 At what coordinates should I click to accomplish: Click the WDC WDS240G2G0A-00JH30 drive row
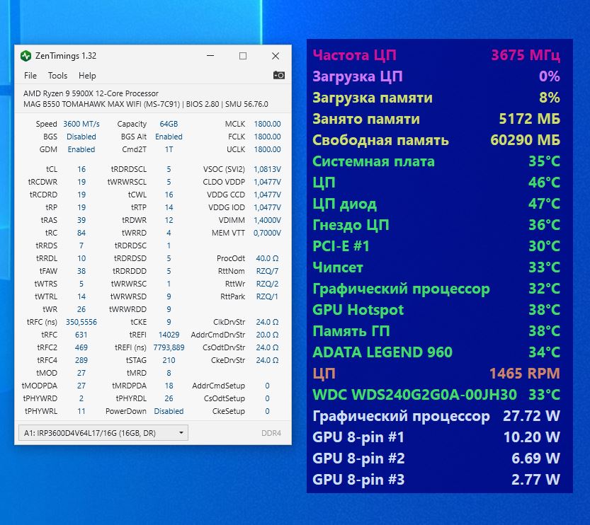(x=436, y=395)
